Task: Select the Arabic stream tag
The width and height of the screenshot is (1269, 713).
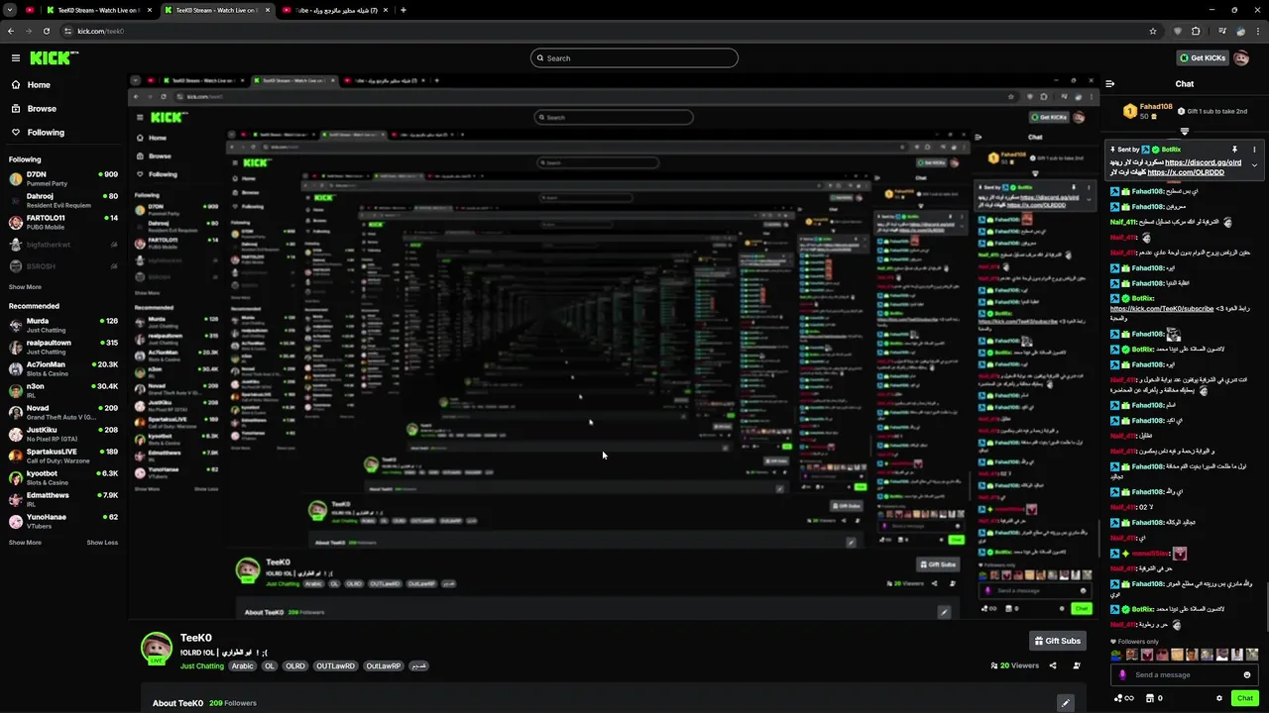Action: click(x=243, y=666)
